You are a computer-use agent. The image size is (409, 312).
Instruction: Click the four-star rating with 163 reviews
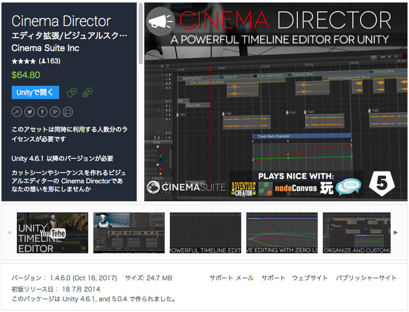(36, 61)
